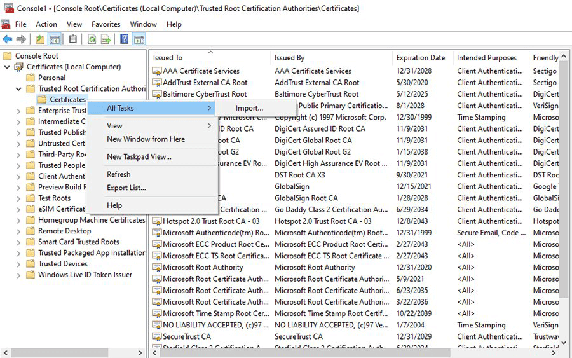This screenshot has width=572, height=358.
Task: Choose Import... from the All Tasks submenu
Action: [249, 108]
